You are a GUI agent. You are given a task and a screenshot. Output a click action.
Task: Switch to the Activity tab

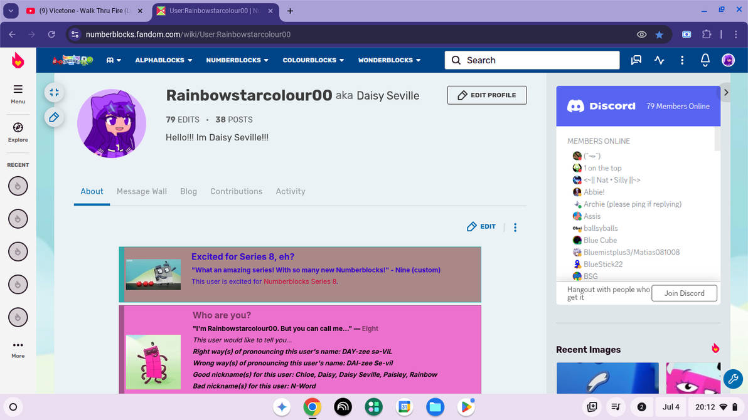pyautogui.click(x=291, y=191)
